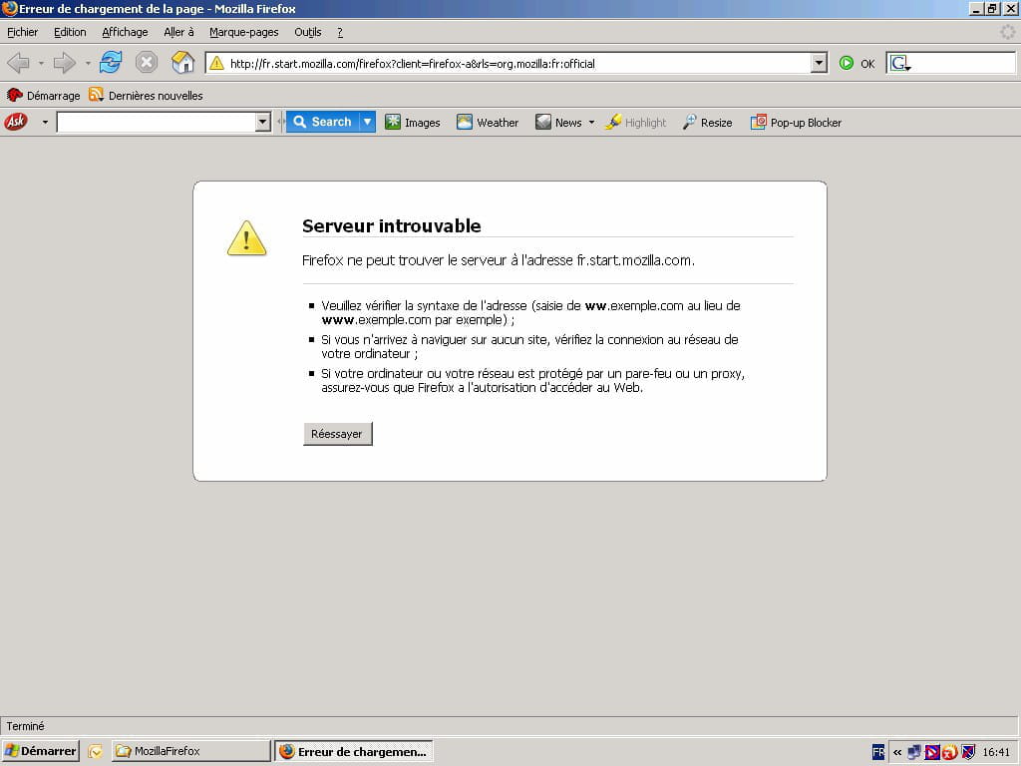Open Ask Images search
The image size is (1021, 766).
click(412, 123)
